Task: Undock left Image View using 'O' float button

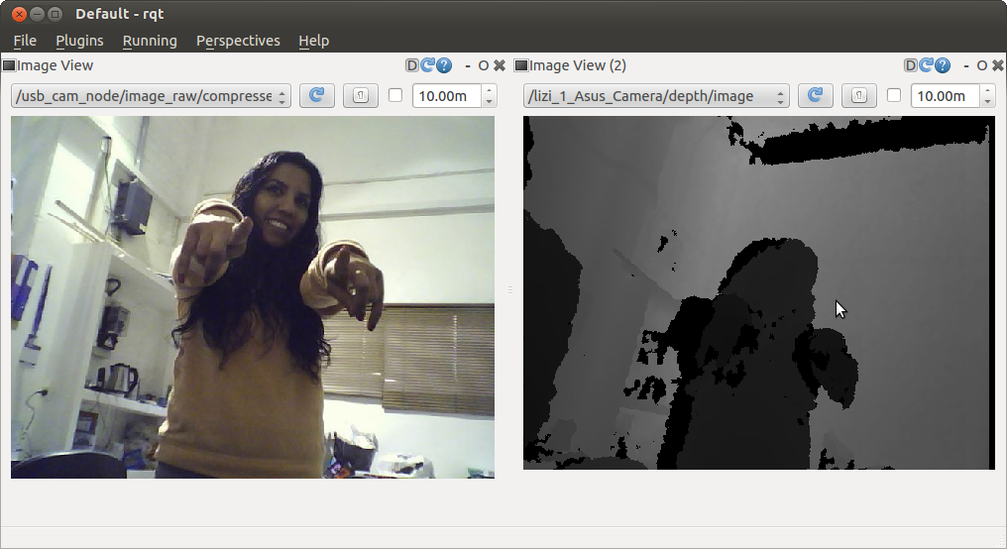Action: click(x=483, y=65)
